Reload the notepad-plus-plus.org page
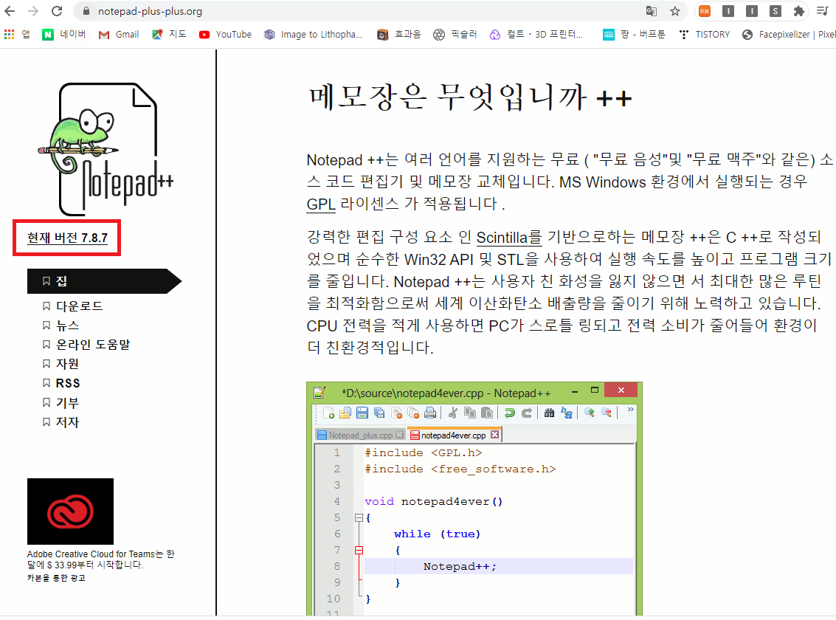The width and height of the screenshot is (836, 620). tap(57, 11)
